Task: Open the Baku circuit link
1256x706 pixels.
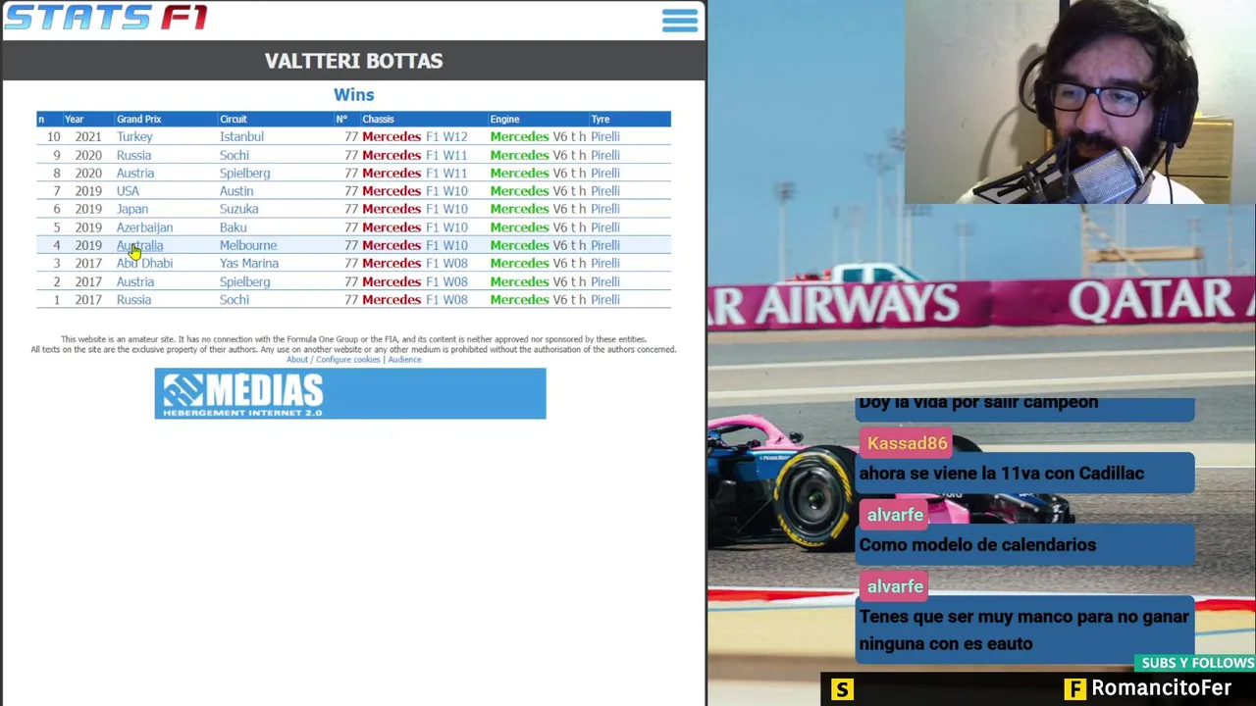Action: coord(233,227)
